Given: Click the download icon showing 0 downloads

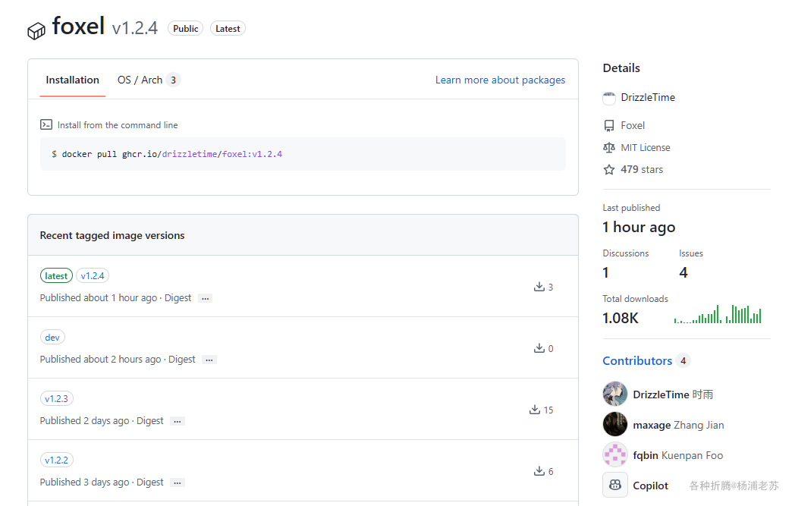Looking at the screenshot, I should click(539, 347).
